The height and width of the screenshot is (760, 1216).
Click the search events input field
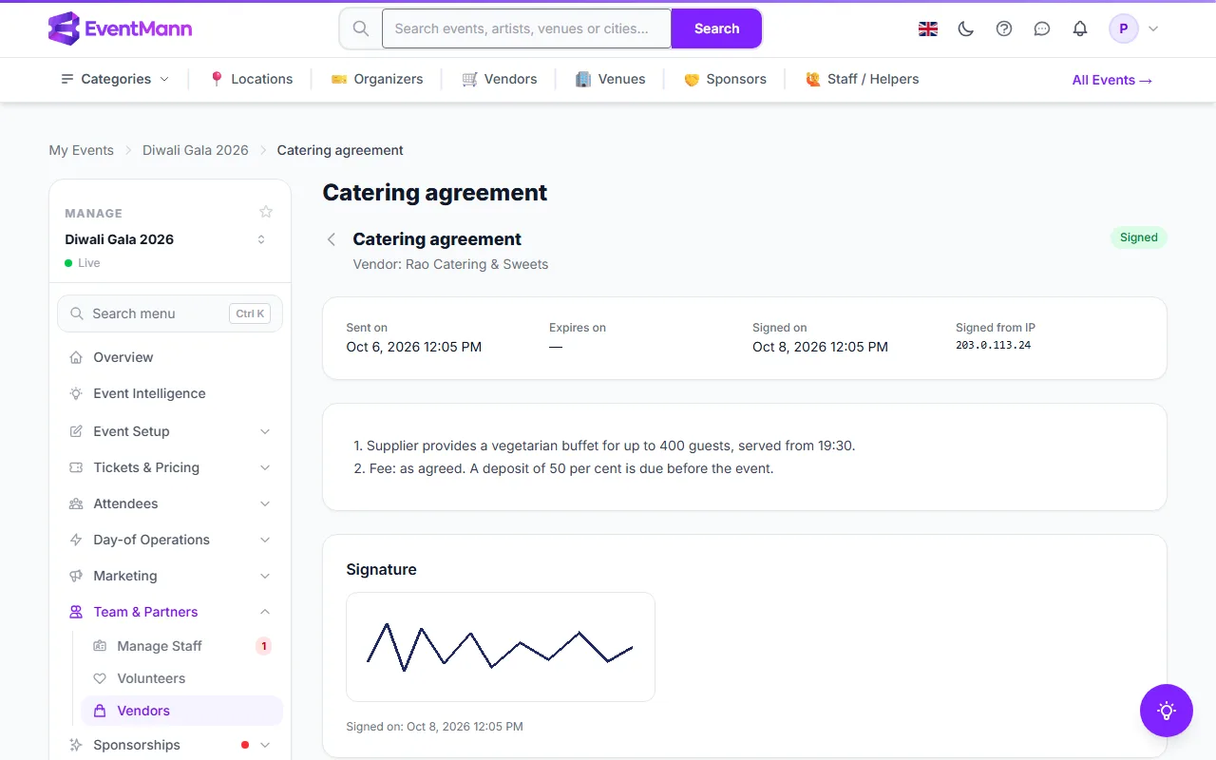[526, 28]
